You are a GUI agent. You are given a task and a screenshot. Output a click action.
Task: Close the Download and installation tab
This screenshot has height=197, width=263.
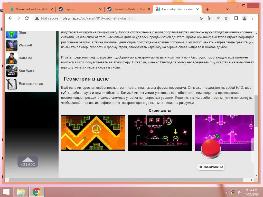coord(52,9)
